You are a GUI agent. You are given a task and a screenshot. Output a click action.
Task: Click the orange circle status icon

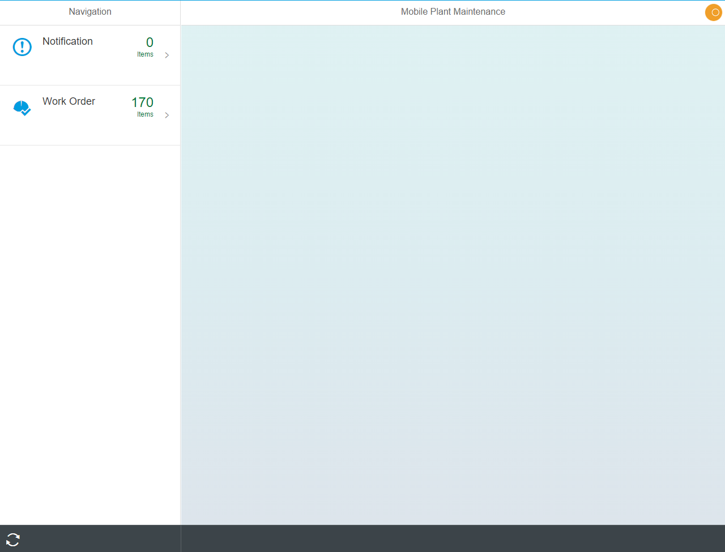[x=713, y=12]
